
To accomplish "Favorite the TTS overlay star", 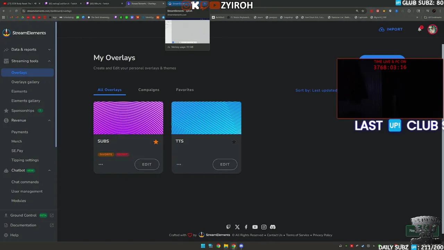I will 234,142.
